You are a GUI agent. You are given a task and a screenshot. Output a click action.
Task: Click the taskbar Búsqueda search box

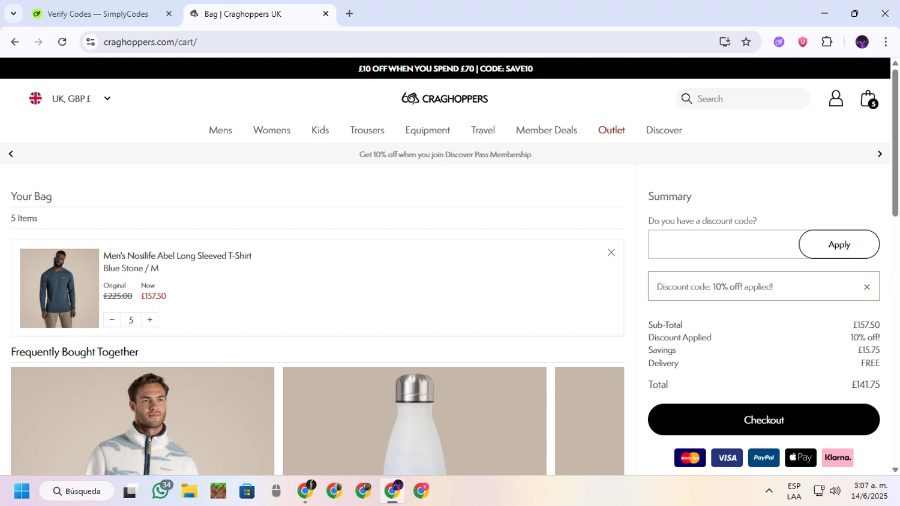coord(76,491)
